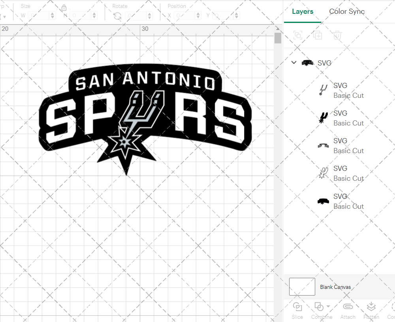
Task: Open the Combine dropdown arrow
Action: pyautogui.click(x=328, y=306)
